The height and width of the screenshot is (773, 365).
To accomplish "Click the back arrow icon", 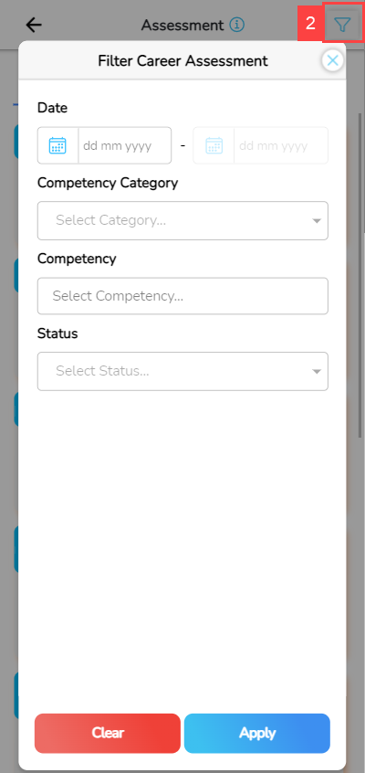I will point(34,24).
